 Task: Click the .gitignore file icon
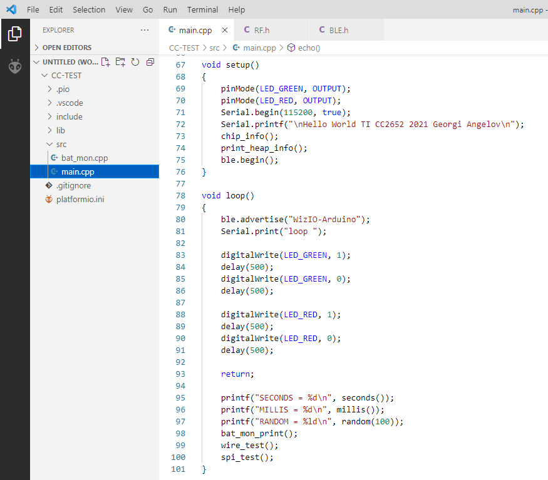point(49,185)
